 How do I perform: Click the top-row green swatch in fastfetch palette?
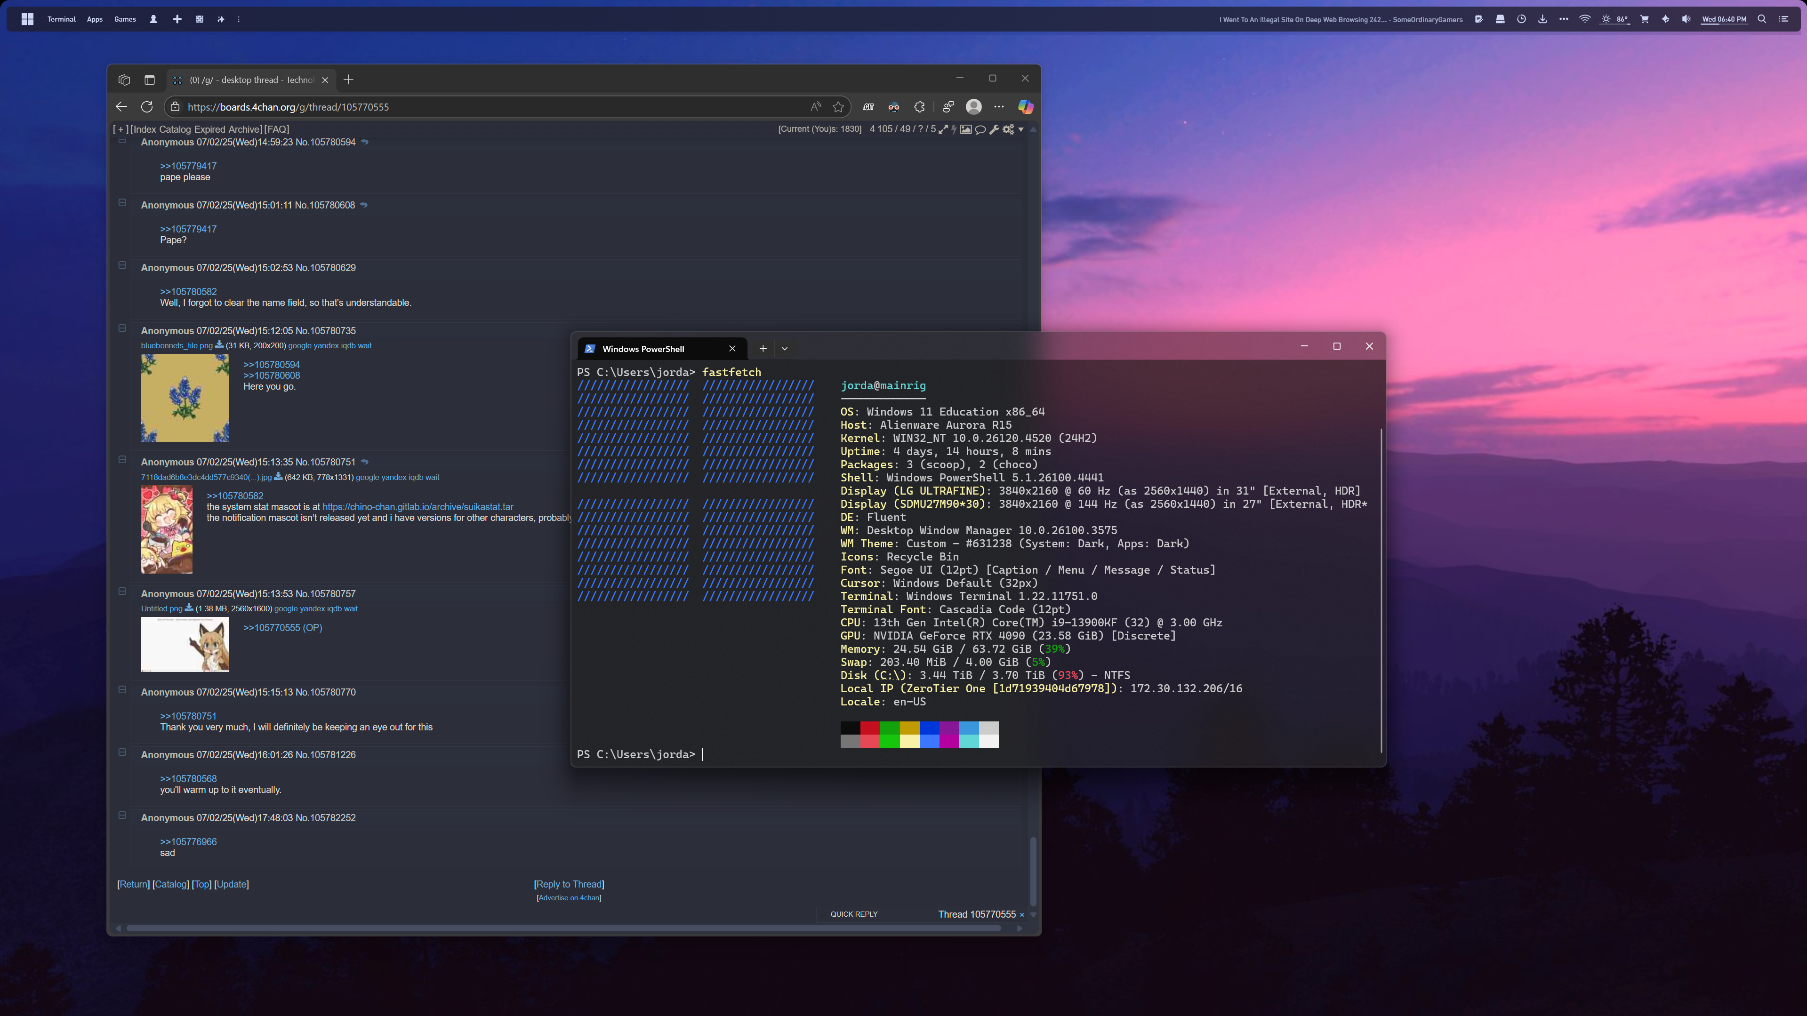pyautogui.click(x=890, y=728)
